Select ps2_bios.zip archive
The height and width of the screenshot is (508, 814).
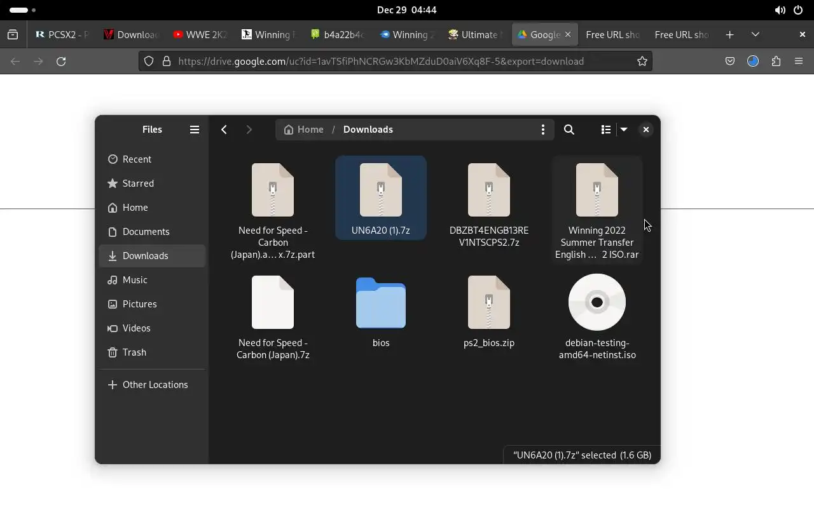pyautogui.click(x=489, y=311)
